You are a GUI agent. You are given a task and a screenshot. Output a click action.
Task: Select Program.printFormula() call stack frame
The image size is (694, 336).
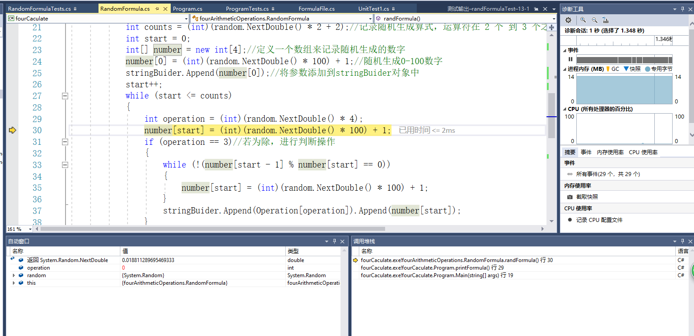click(432, 267)
